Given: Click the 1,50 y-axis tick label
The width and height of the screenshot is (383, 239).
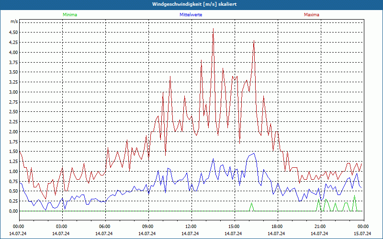Looking at the screenshot, I should pos(13,152).
